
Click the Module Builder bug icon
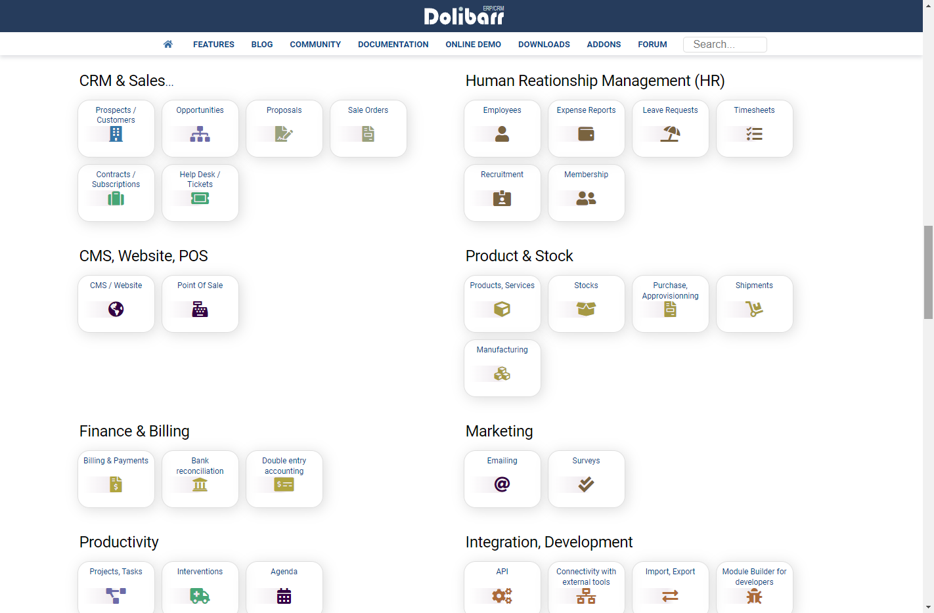[755, 595]
